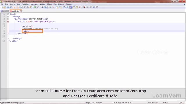
Task: Save the recorded macro icon
Action: pyautogui.click(x=97, y=7)
